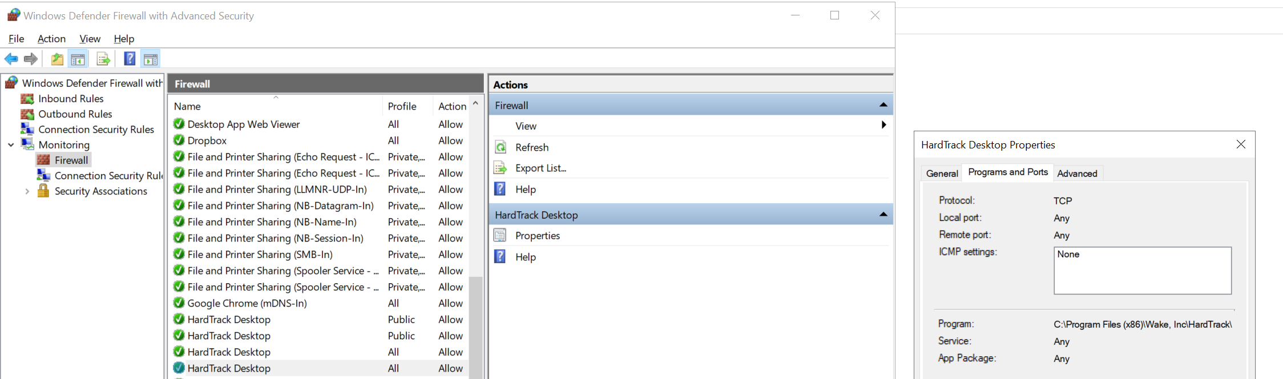Click the Help question mark toolbar icon
The width and height of the screenshot is (1283, 379).
tap(130, 59)
